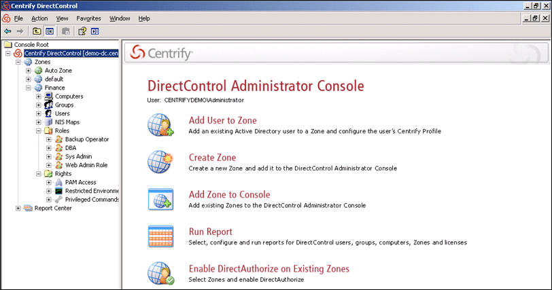The width and height of the screenshot is (552, 290).
Task: Select the default zone label
Action: pyautogui.click(x=54, y=79)
